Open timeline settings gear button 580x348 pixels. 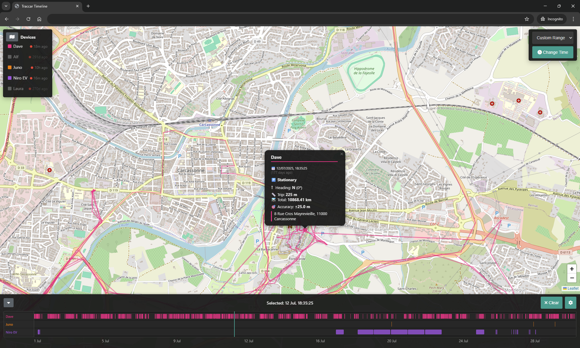click(x=570, y=303)
